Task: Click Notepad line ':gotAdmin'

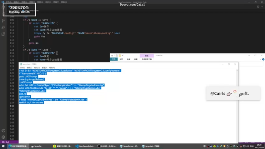Action: pyautogui.click(x=25, y=97)
